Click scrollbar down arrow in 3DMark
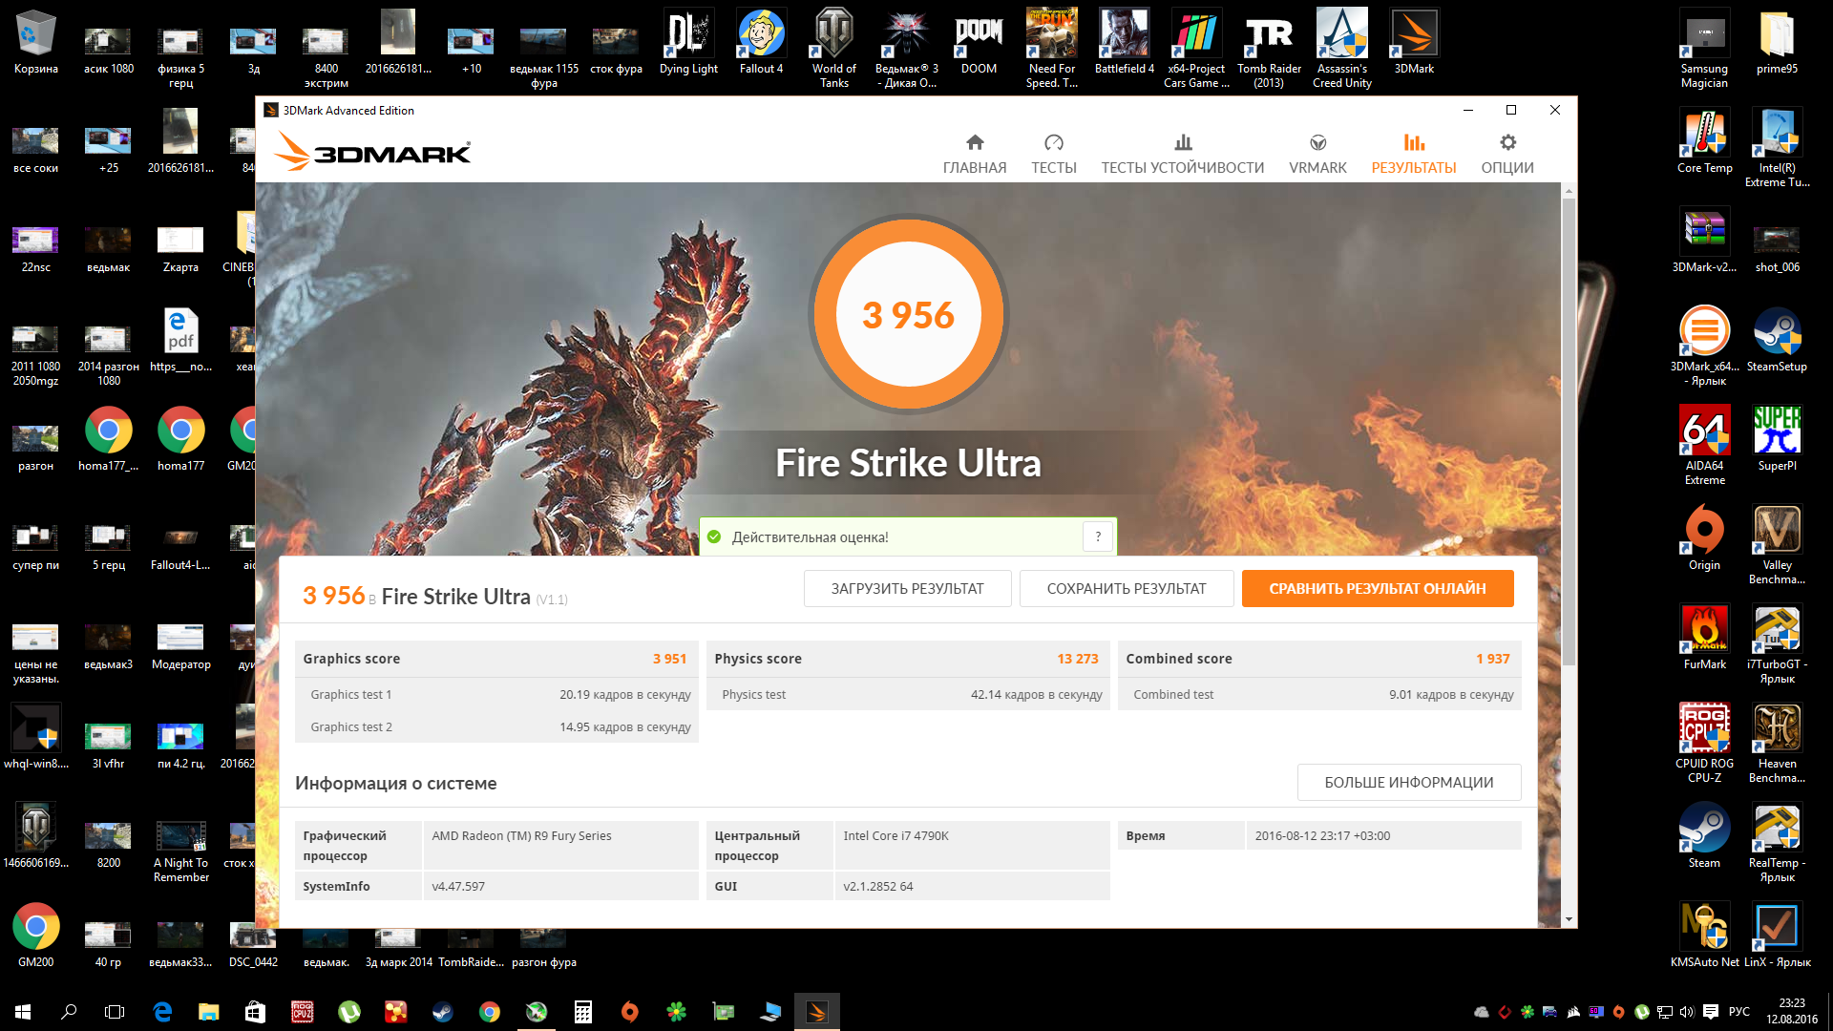 point(1569,919)
